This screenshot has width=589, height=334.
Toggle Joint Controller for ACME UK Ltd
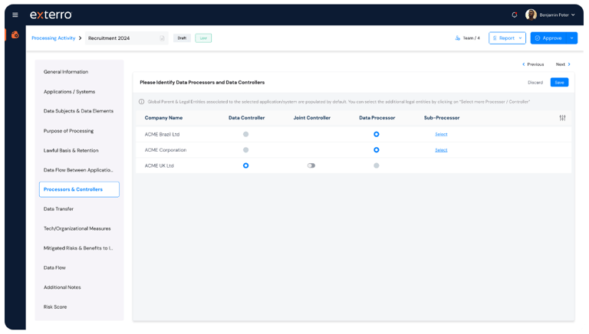[x=311, y=165]
